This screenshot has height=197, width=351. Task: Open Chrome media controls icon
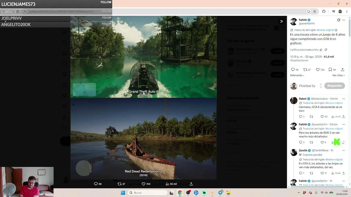point(333,11)
